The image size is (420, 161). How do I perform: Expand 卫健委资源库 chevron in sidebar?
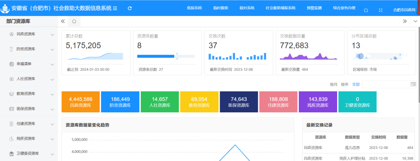click(x=52, y=154)
